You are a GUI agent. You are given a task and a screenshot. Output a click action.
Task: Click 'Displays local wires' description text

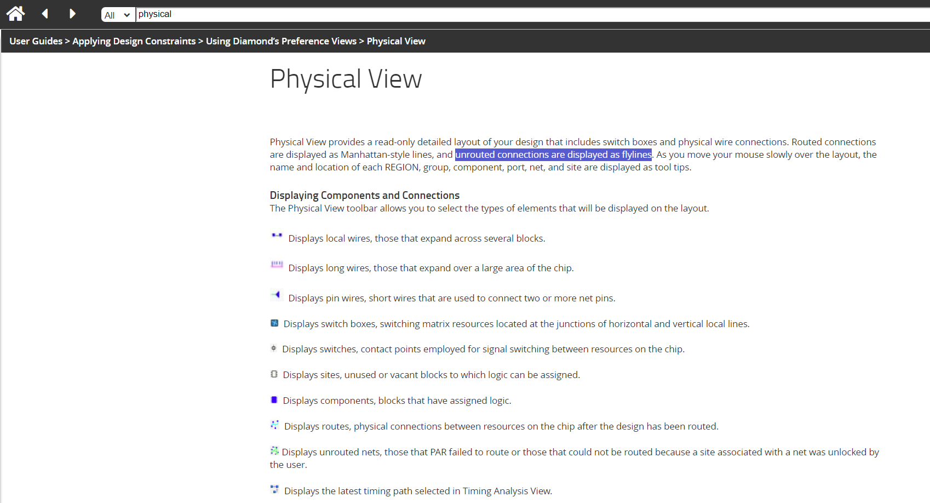coord(417,238)
